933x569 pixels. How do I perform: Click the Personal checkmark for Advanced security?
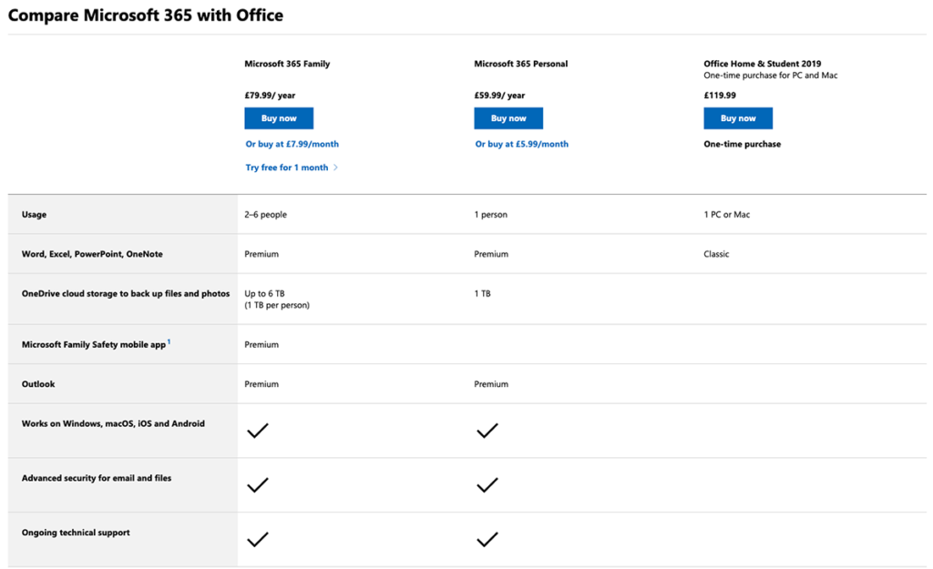(x=487, y=485)
